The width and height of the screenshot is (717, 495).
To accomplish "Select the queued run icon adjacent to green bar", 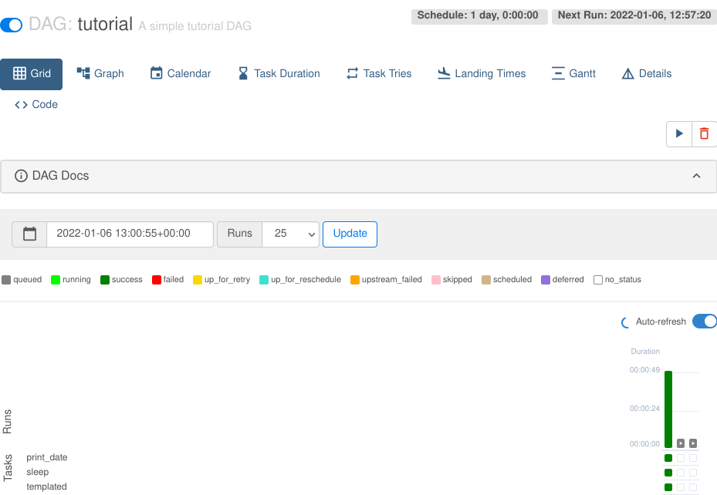I will click(x=681, y=443).
